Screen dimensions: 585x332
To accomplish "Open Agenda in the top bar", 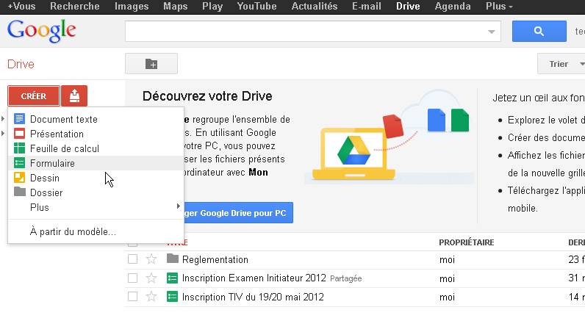I will 453,7.
